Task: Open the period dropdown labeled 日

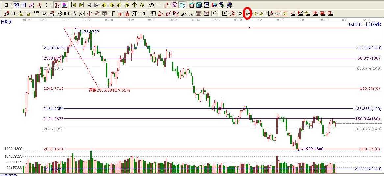Action: coord(8,5)
